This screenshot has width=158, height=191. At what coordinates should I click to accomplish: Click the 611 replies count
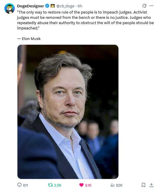pos(25,185)
